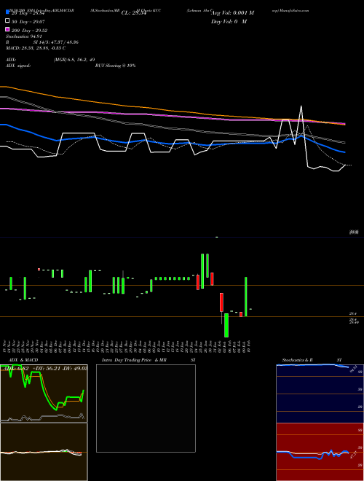Click the empty Intra Day price panel
This screenshot has height=481, width=364.
pyautogui.click(x=146, y=408)
